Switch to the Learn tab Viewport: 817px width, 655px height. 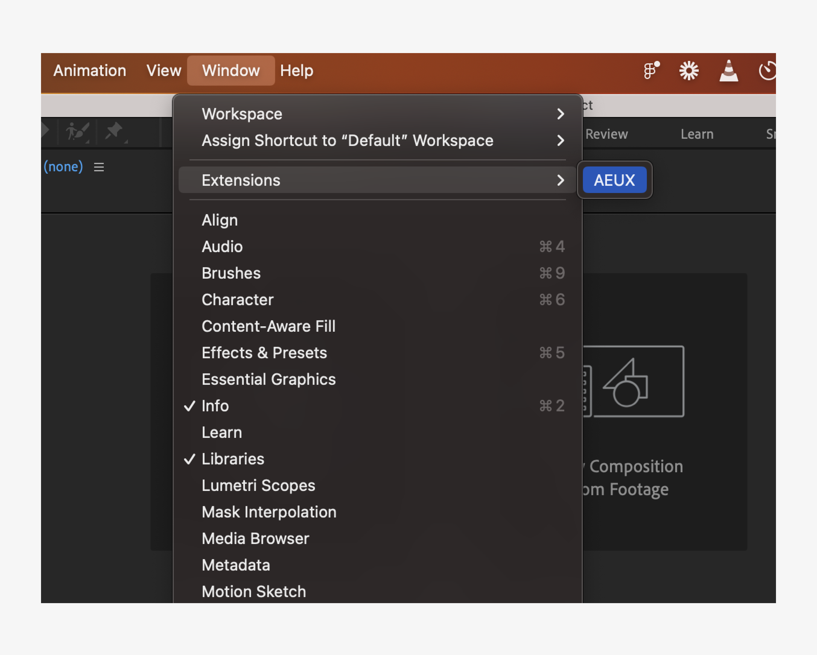[697, 134]
